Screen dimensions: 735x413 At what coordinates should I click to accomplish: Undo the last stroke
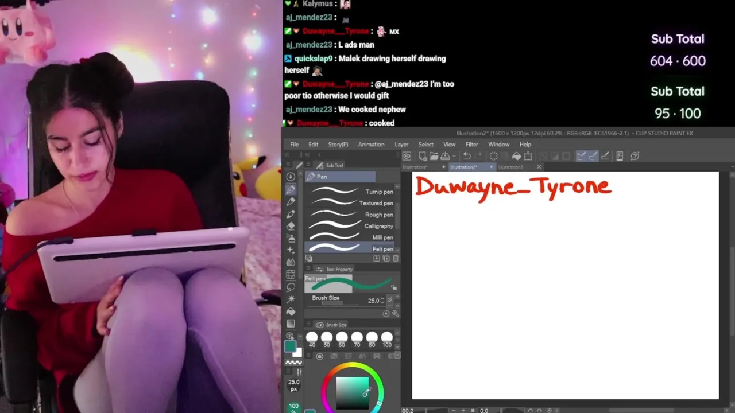coord(467,156)
